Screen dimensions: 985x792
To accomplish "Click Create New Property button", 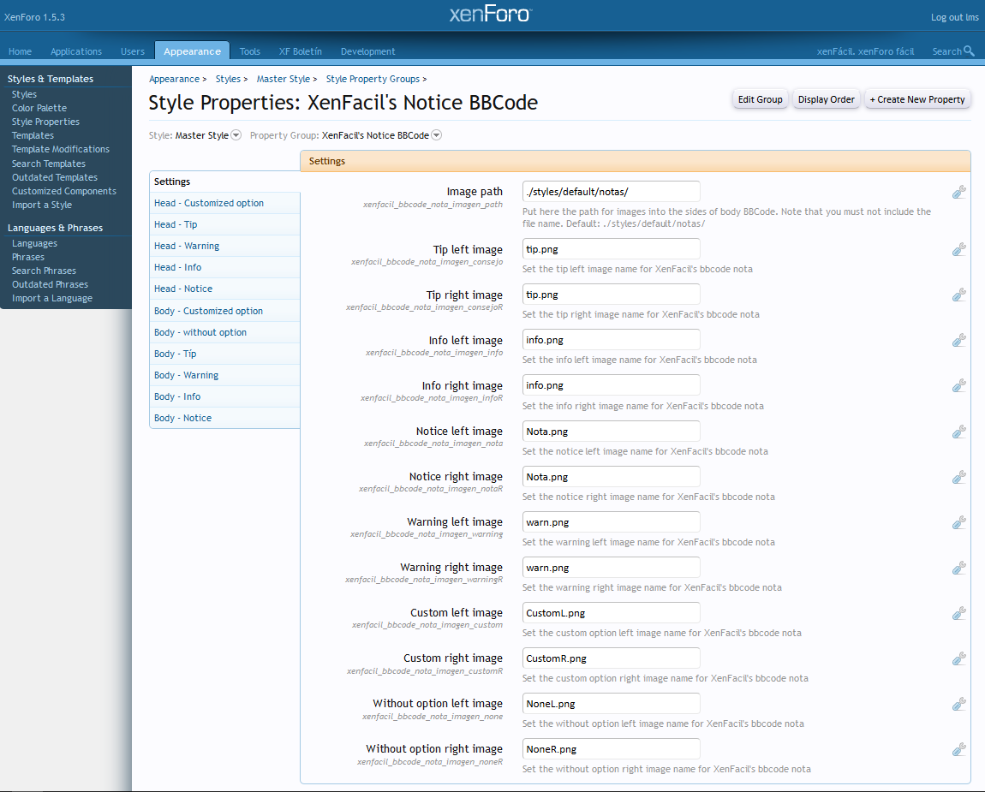I will (917, 99).
